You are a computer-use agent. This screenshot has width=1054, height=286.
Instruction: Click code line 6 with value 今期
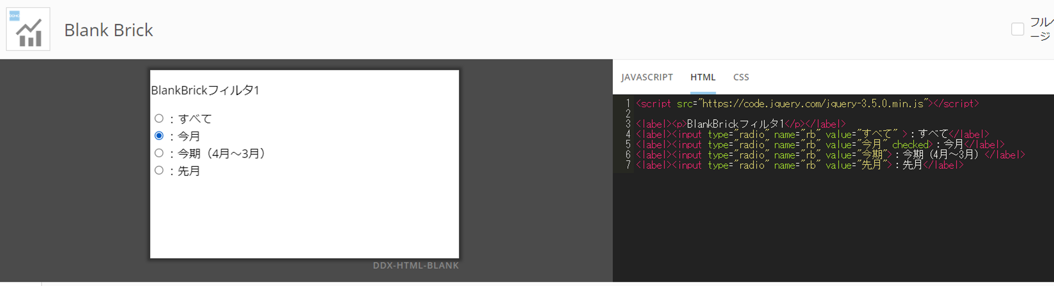coord(831,155)
